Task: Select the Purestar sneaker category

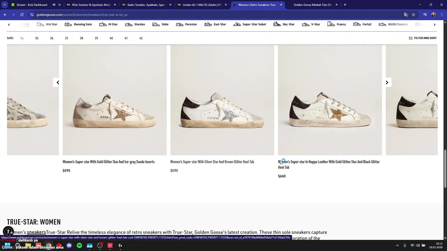Action: (186, 24)
